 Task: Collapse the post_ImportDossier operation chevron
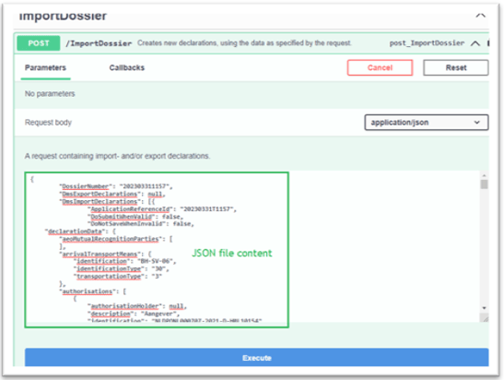coord(475,43)
